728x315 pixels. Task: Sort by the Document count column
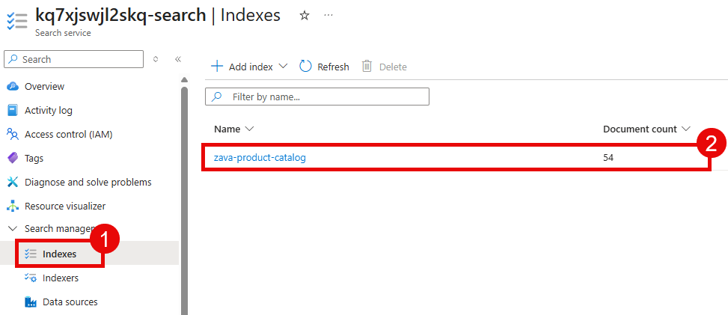click(646, 129)
